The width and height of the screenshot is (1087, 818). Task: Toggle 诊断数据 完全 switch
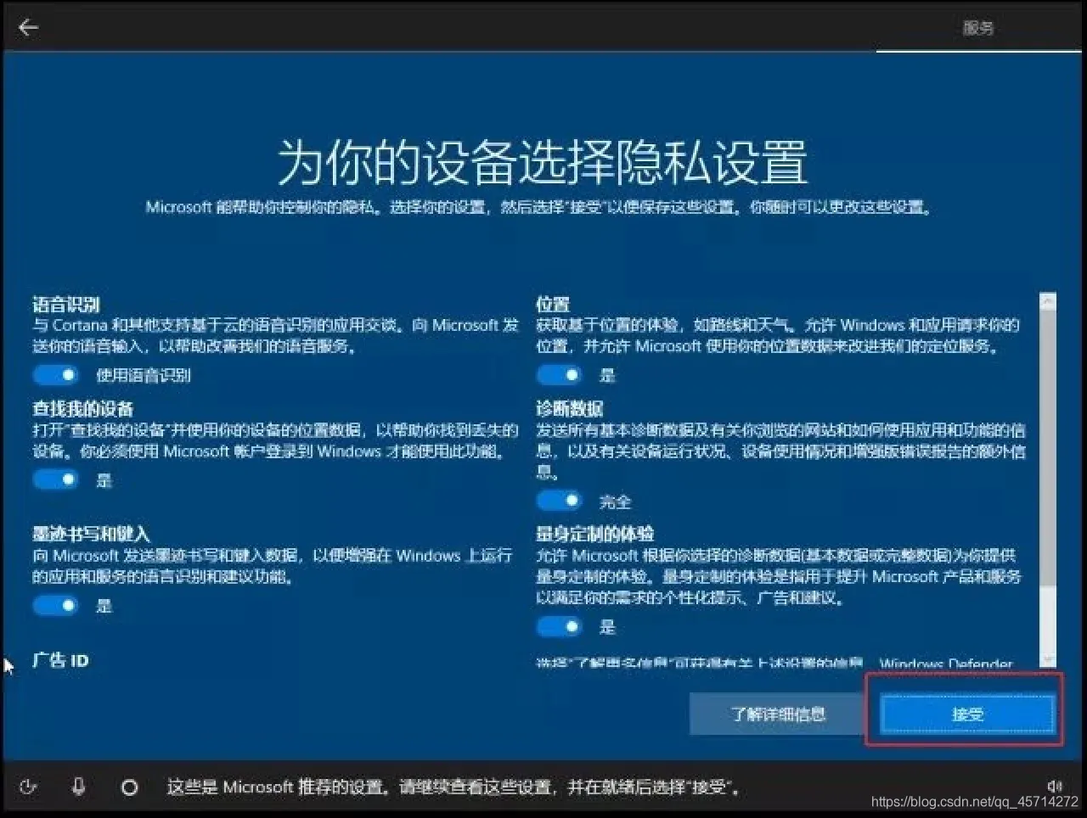[560, 501]
